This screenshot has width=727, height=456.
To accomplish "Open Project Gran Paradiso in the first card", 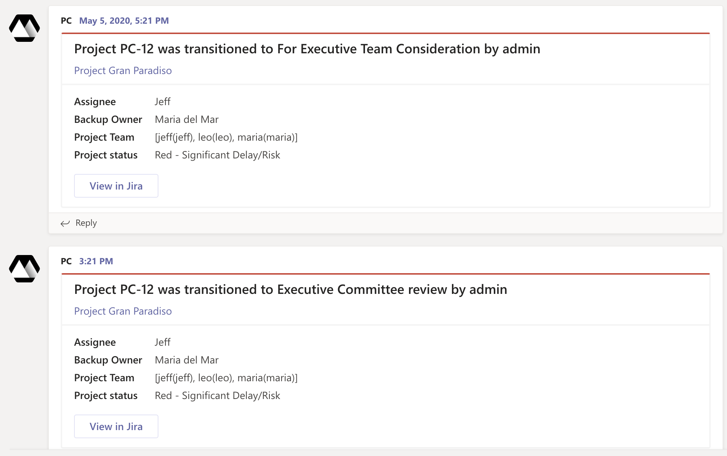I will pyautogui.click(x=123, y=70).
